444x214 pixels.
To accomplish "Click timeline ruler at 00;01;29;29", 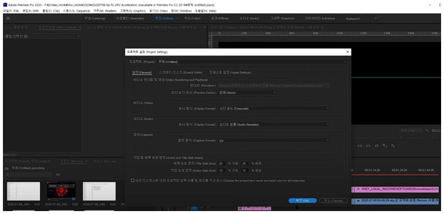I will click(399, 170).
